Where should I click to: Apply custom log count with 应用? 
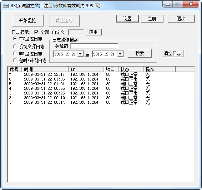[94, 32]
